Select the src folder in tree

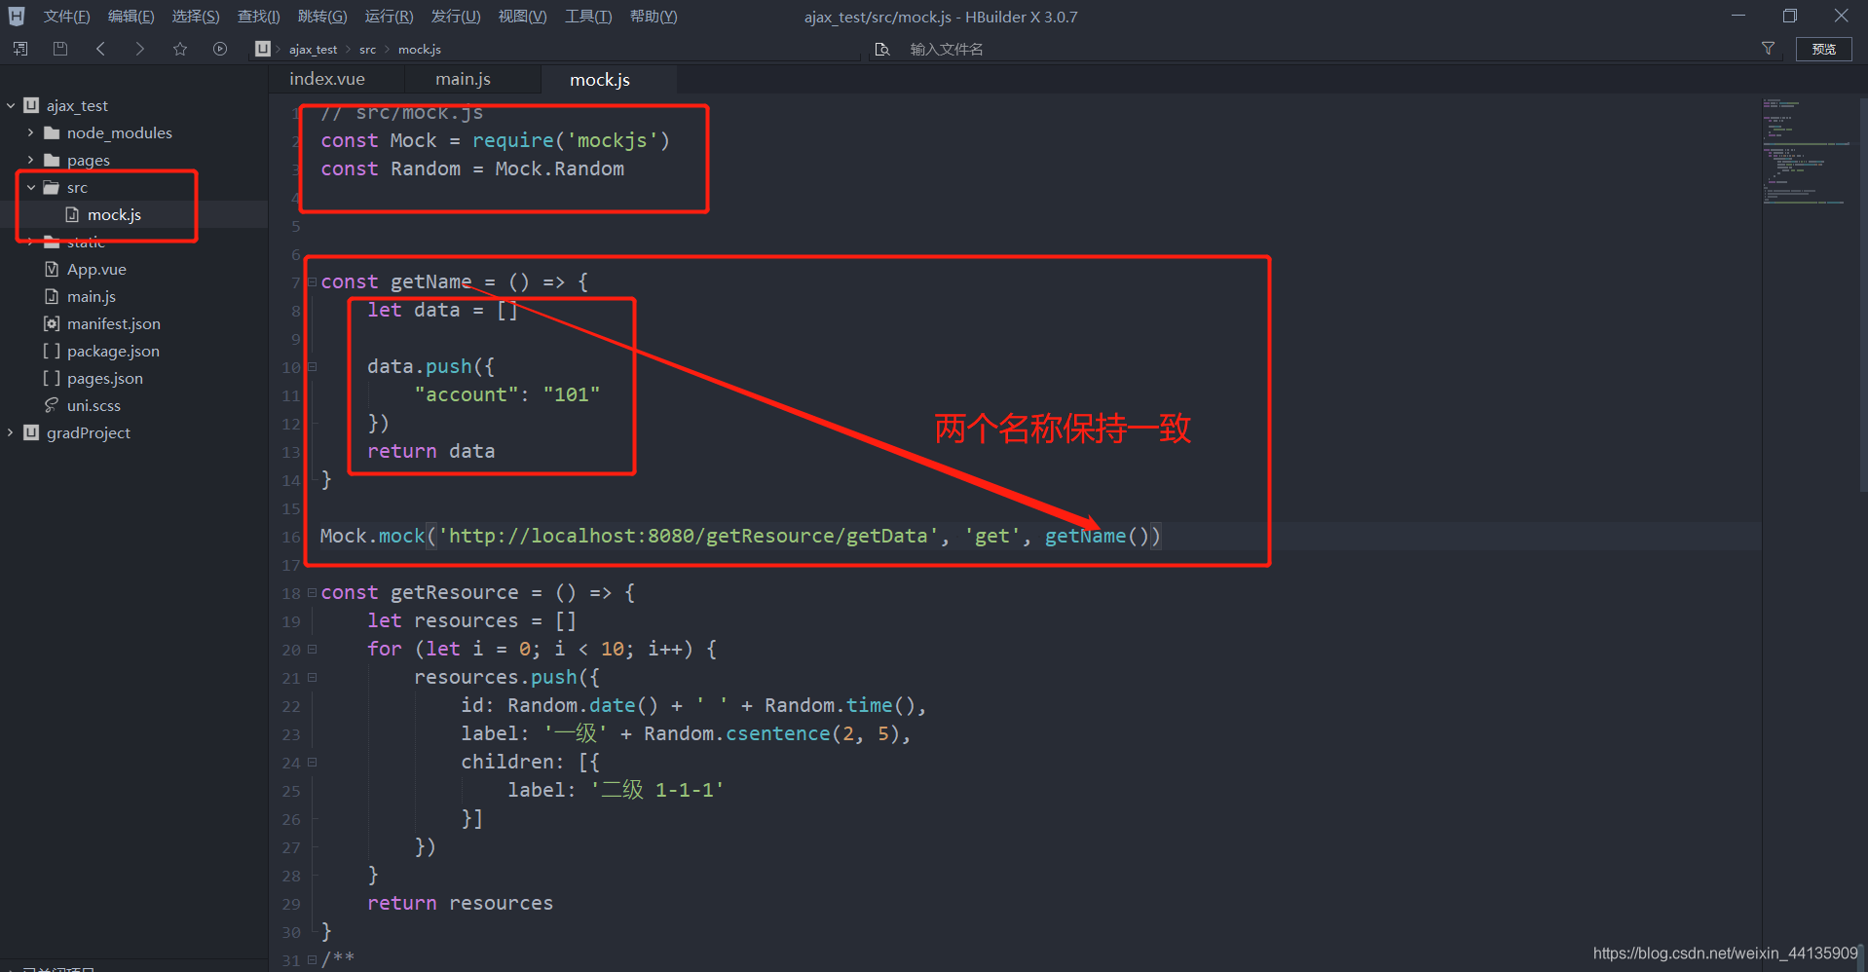[x=77, y=187]
